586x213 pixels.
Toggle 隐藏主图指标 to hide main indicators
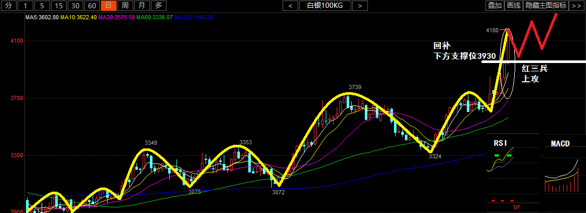[545, 6]
